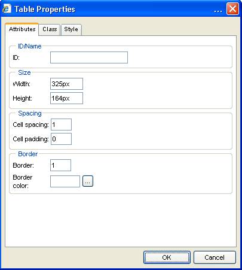Dismiss the dialog with Cancel
Image resolution: width=242 pixels, height=270 pixels.
pyautogui.click(x=215, y=257)
